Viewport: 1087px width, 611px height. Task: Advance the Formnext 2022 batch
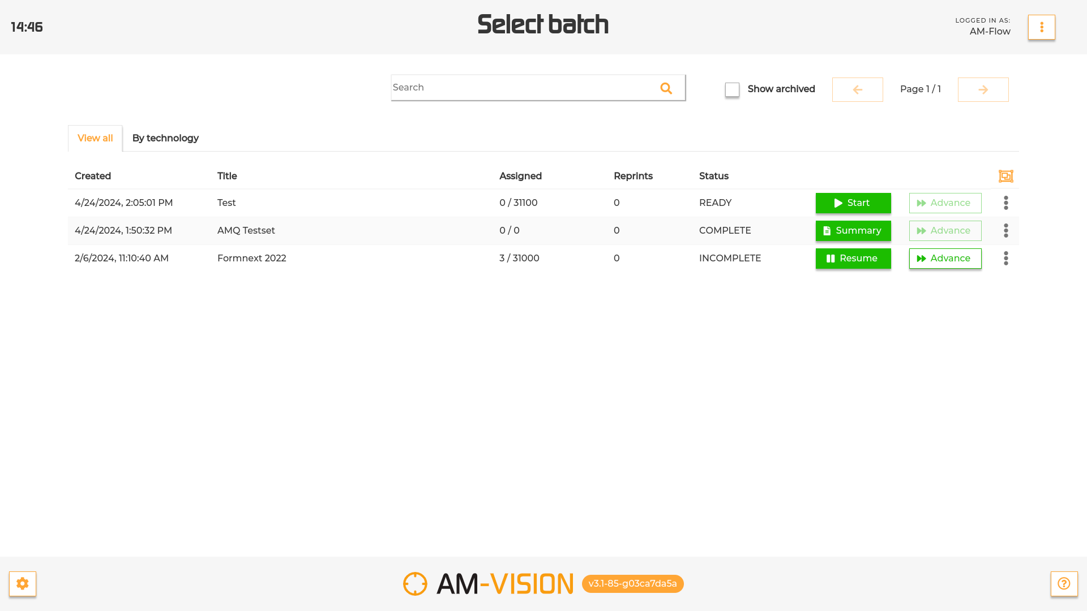(x=944, y=258)
